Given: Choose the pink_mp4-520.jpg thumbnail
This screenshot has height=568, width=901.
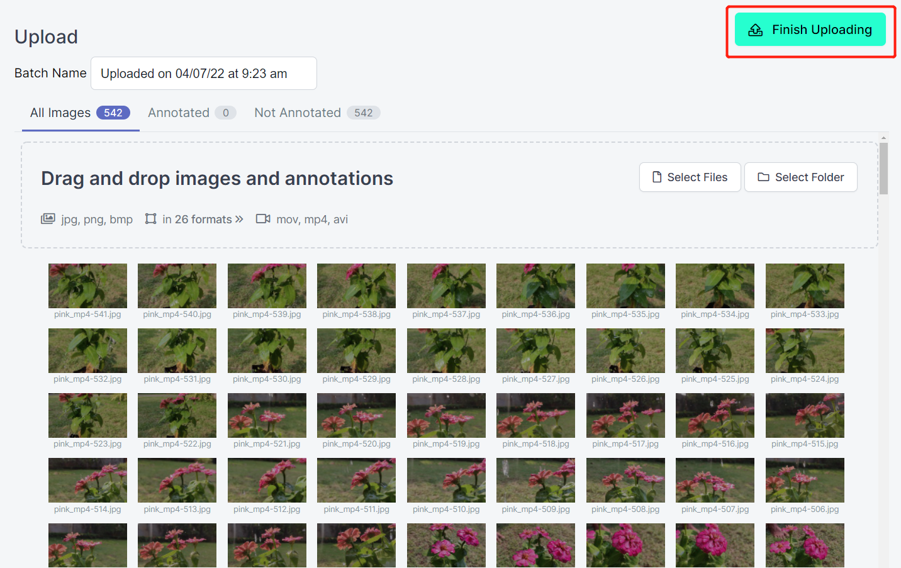Looking at the screenshot, I should point(357,416).
